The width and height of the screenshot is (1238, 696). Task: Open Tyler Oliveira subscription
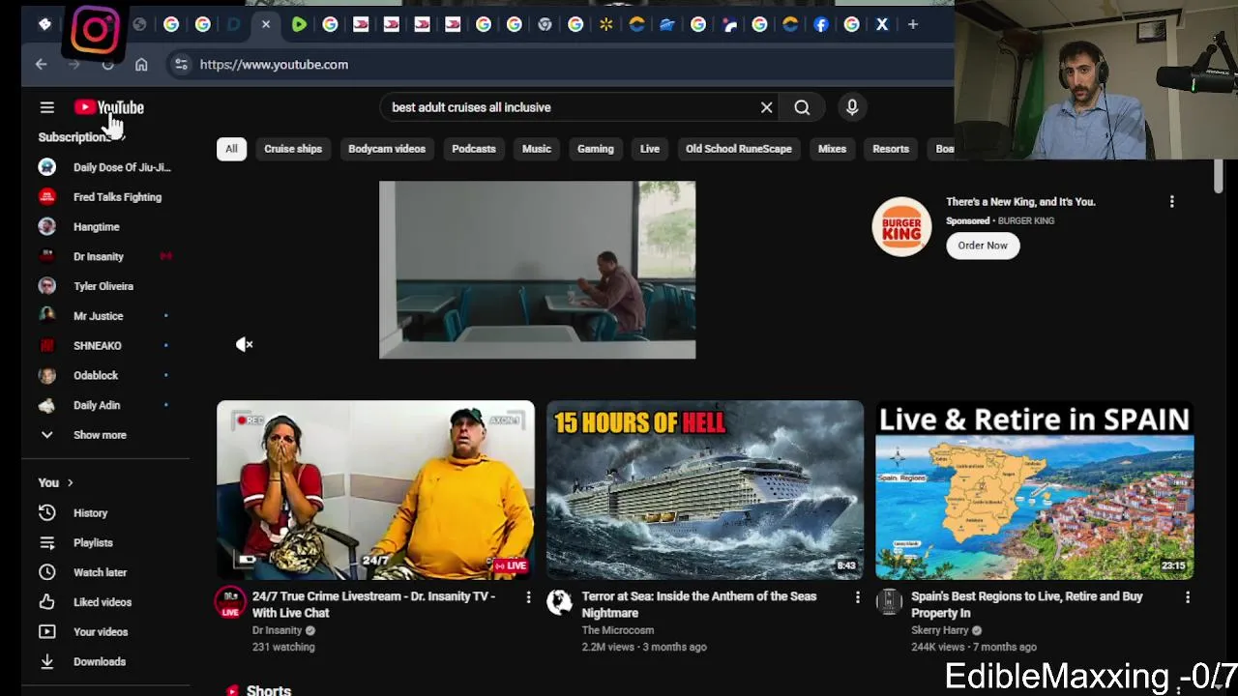click(x=103, y=286)
